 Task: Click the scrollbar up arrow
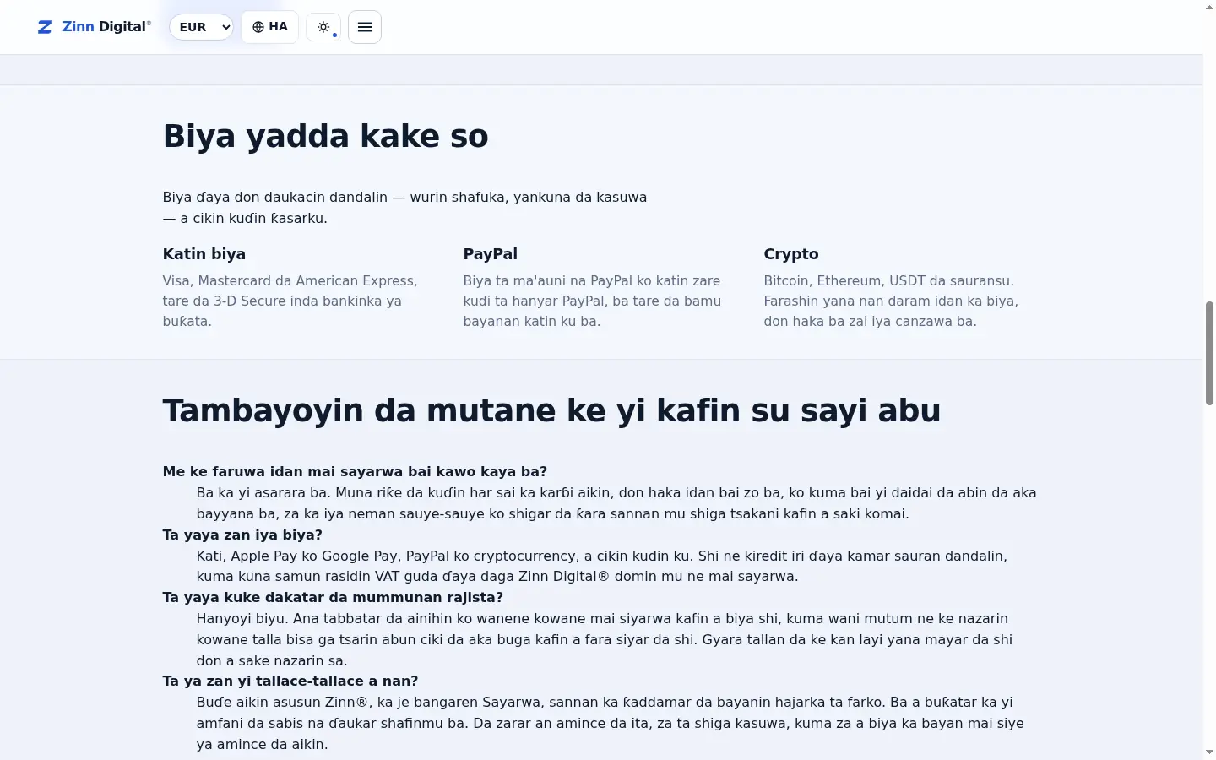point(1209,7)
